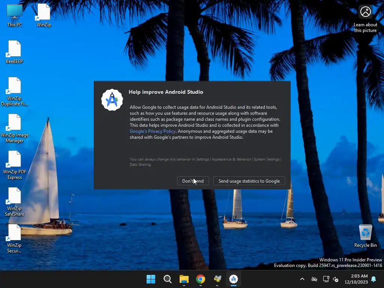Show hidden system tray icons
Image resolution: width=384 pixels, height=288 pixels.
click(302, 279)
